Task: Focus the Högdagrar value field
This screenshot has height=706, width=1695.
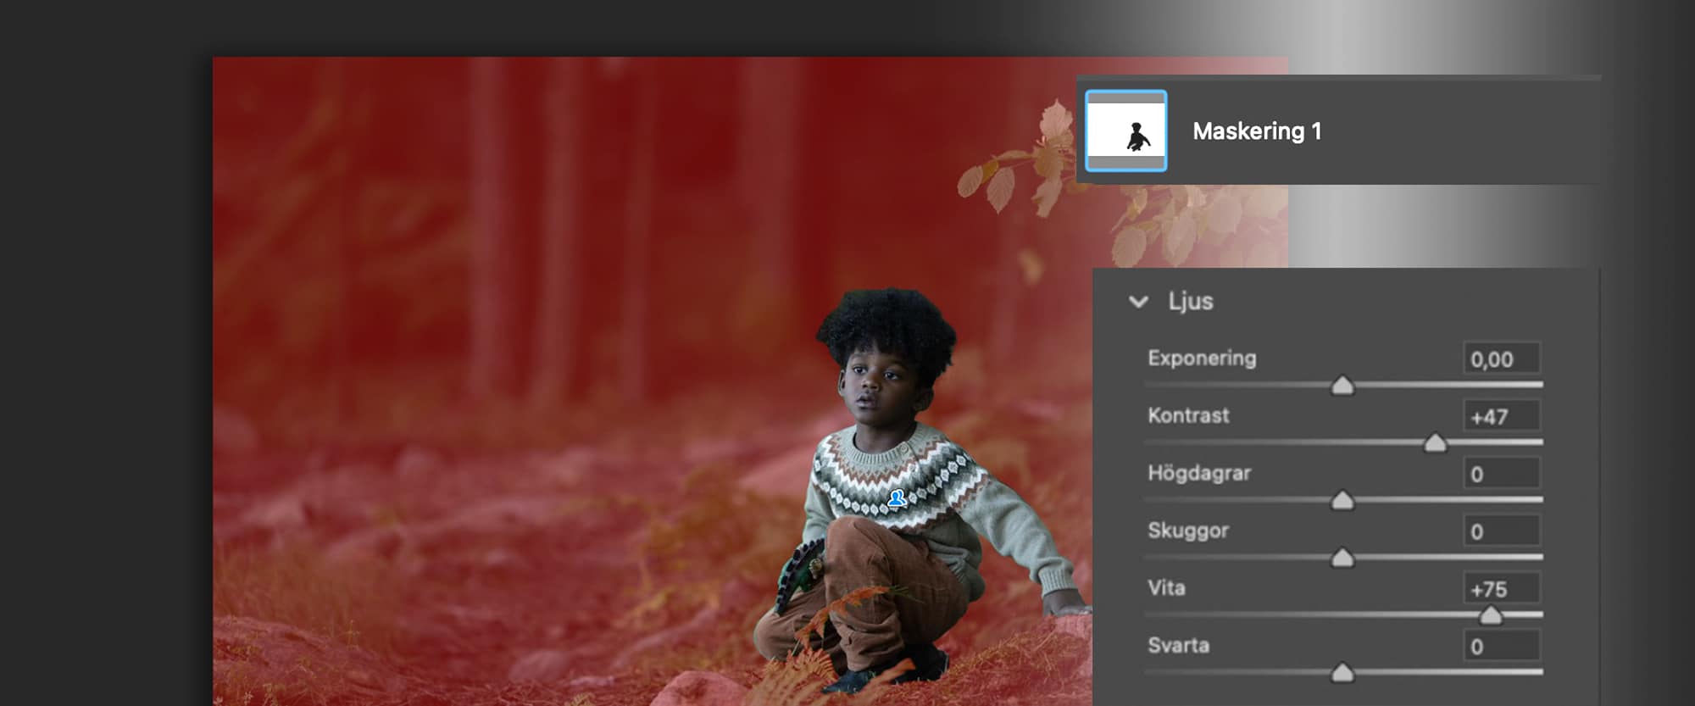Action: (1501, 474)
